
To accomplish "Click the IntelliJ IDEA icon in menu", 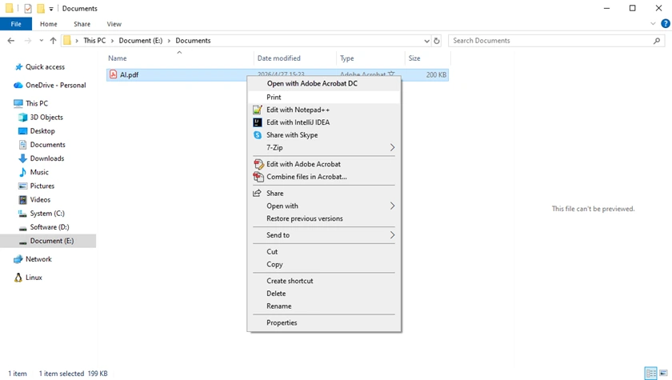I will pyautogui.click(x=257, y=122).
